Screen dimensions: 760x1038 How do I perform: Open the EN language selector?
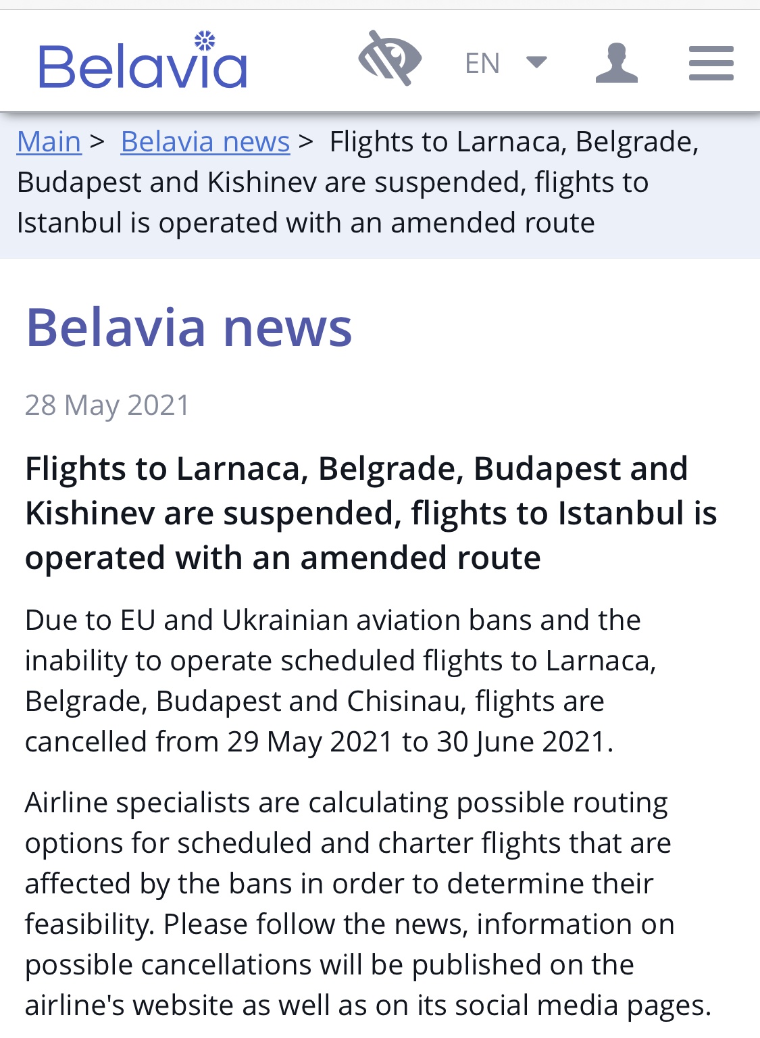coord(482,64)
